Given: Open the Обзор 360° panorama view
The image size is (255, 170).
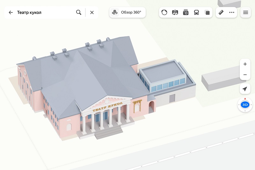Looking at the screenshot, I should tap(127, 12).
